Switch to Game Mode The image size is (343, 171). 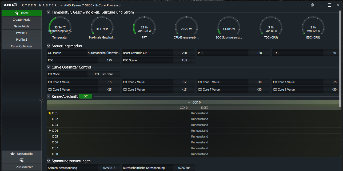[22, 26]
